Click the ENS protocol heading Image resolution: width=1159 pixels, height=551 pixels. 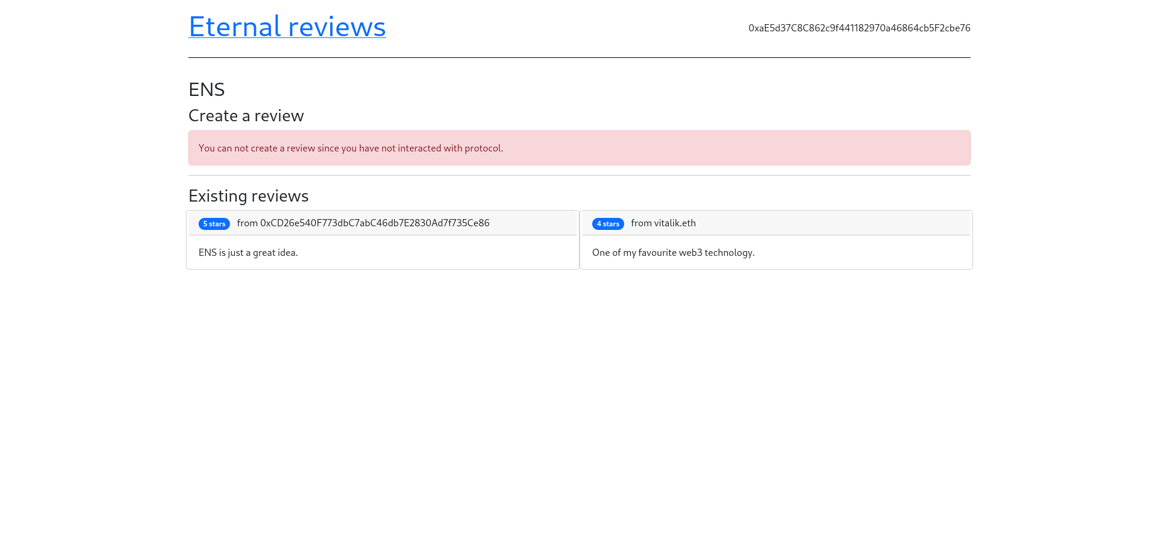206,89
